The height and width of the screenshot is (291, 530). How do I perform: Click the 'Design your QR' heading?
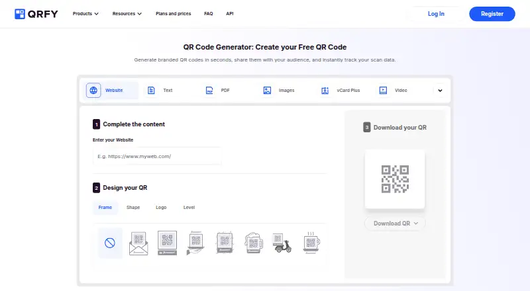tap(125, 188)
